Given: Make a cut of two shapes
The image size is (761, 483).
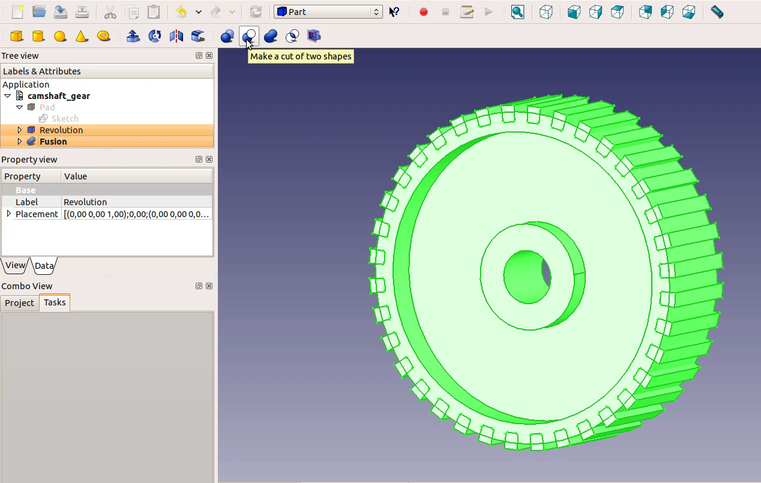Looking at the screenshot, I should click(x=249, y=36).
